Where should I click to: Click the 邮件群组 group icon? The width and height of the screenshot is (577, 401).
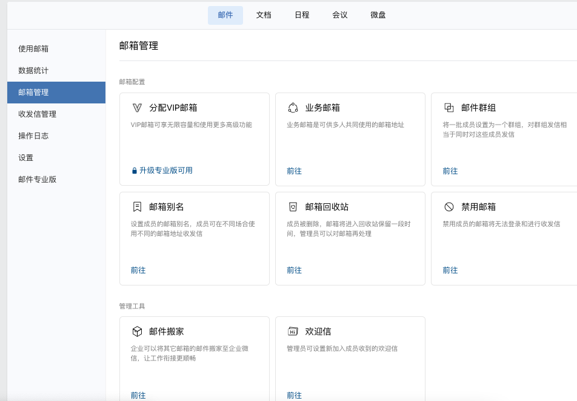449,108
